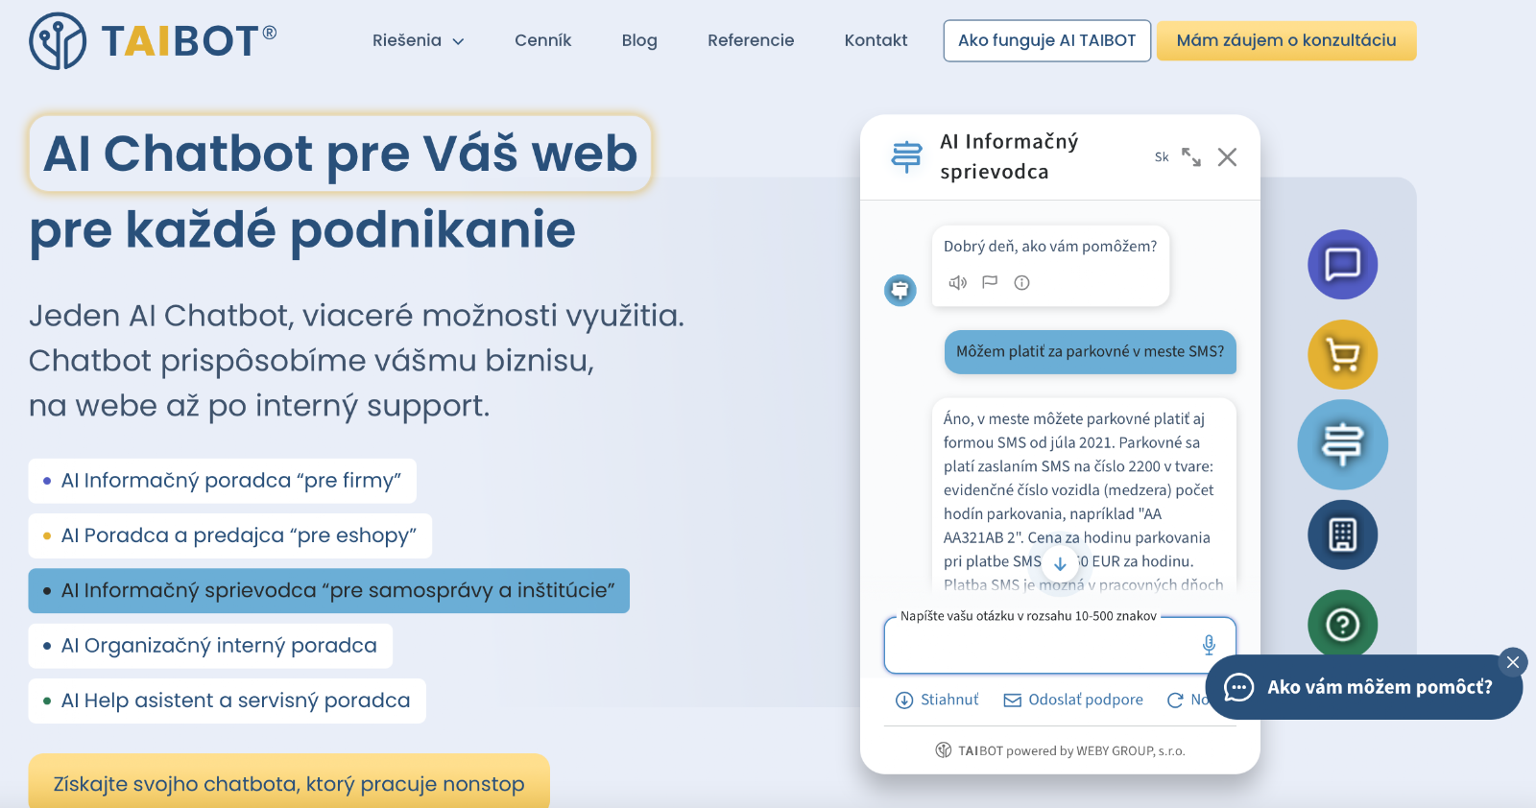Click Ako funguje AI TAIBOT button
The height and width of the screenshot is (808, 1536).
pyautogui.click(x=1046, y=40)
